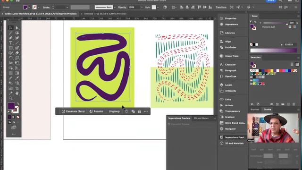This screenshot has width=302, height=170.
Task: Click the Swap Fill and Stroke arrow
Action: (x=18, y=104)
